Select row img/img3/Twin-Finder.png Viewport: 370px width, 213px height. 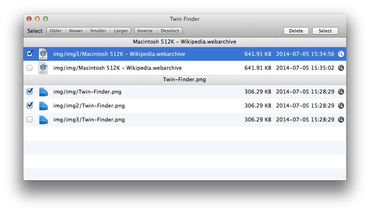[185, 120]
